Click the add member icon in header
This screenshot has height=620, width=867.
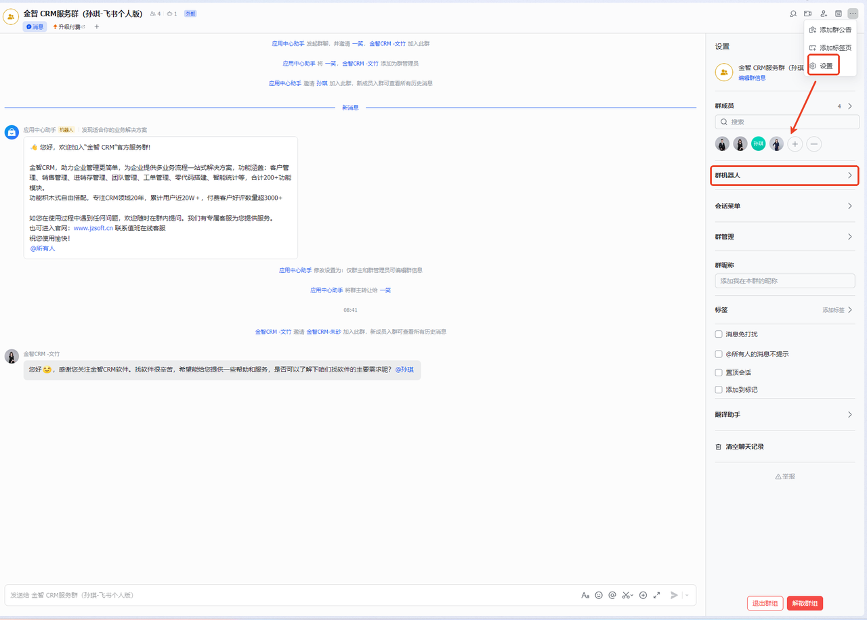(x=823, y=14)
